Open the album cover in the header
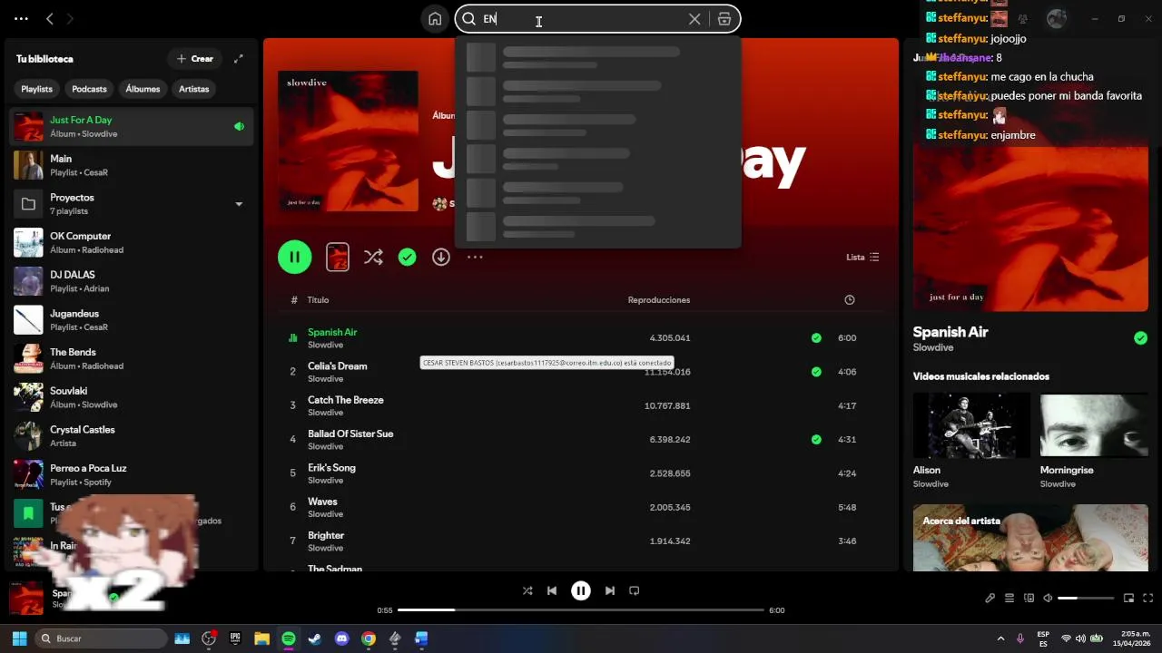 coord(348,141)
